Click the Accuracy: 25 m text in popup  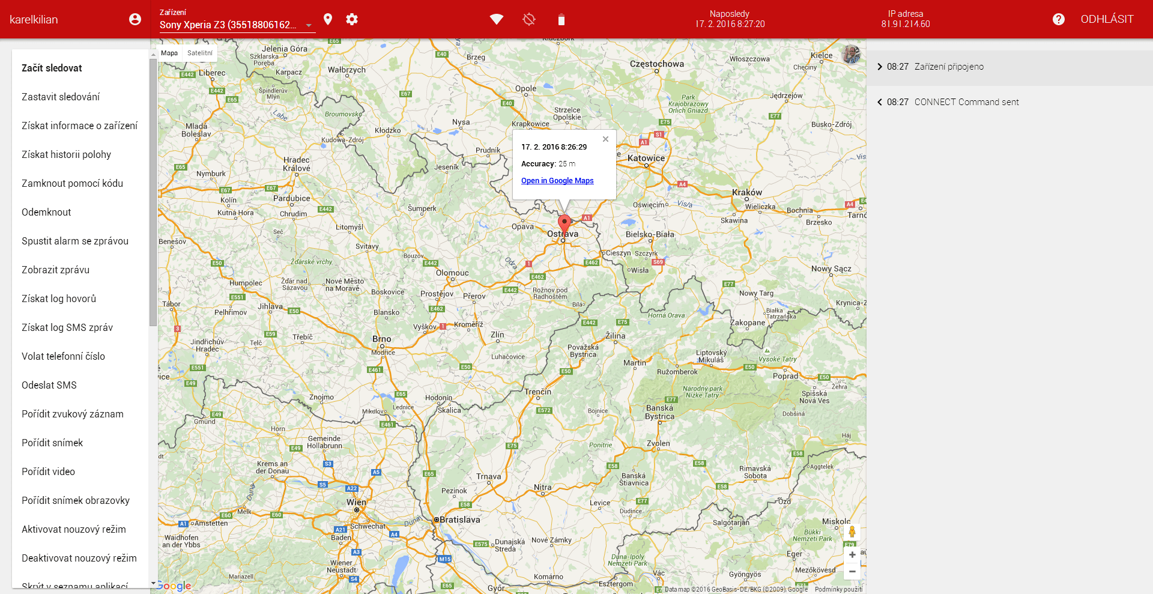(548, 164)
